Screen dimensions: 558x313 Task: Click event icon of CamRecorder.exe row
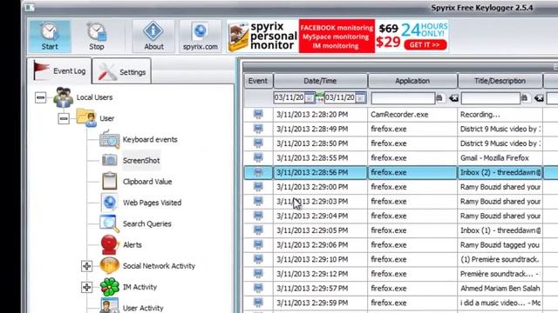click(258, 114)
